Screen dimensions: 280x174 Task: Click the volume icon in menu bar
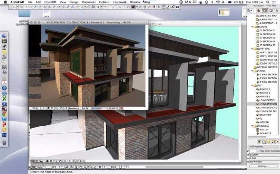tap(223, 2)
